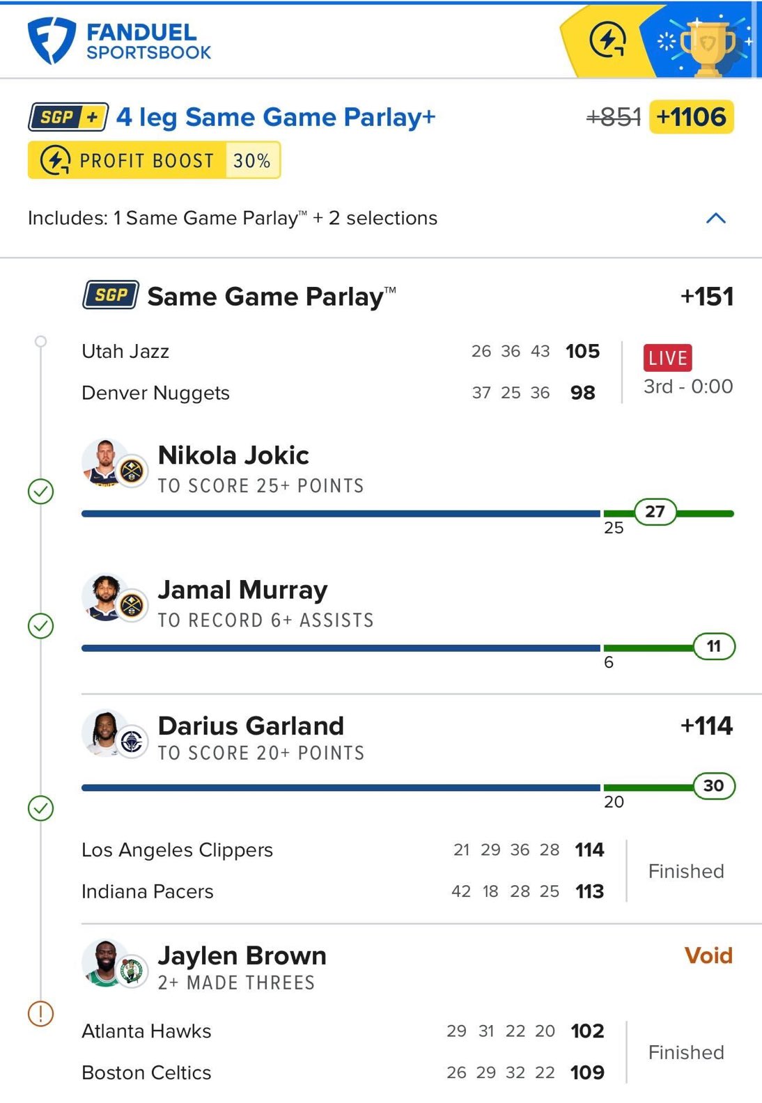This screenshot has width=762, height=1103.
Task: Tap the SGP badge next to Same Game Parlay
Action: point(111,295)
